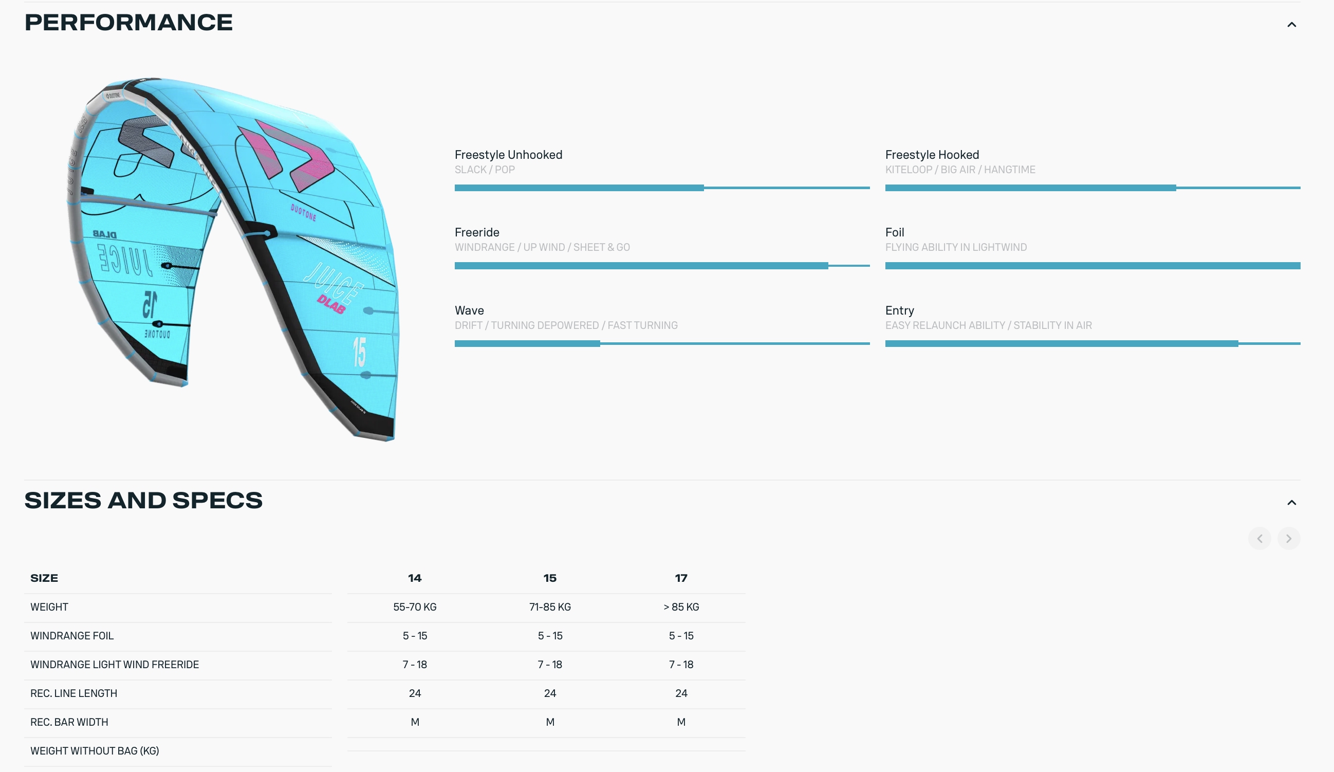The width and height of the screenshot is (1334, 772).
Task: Click the SLACK / POP subtitle
Action: point(485,170)
